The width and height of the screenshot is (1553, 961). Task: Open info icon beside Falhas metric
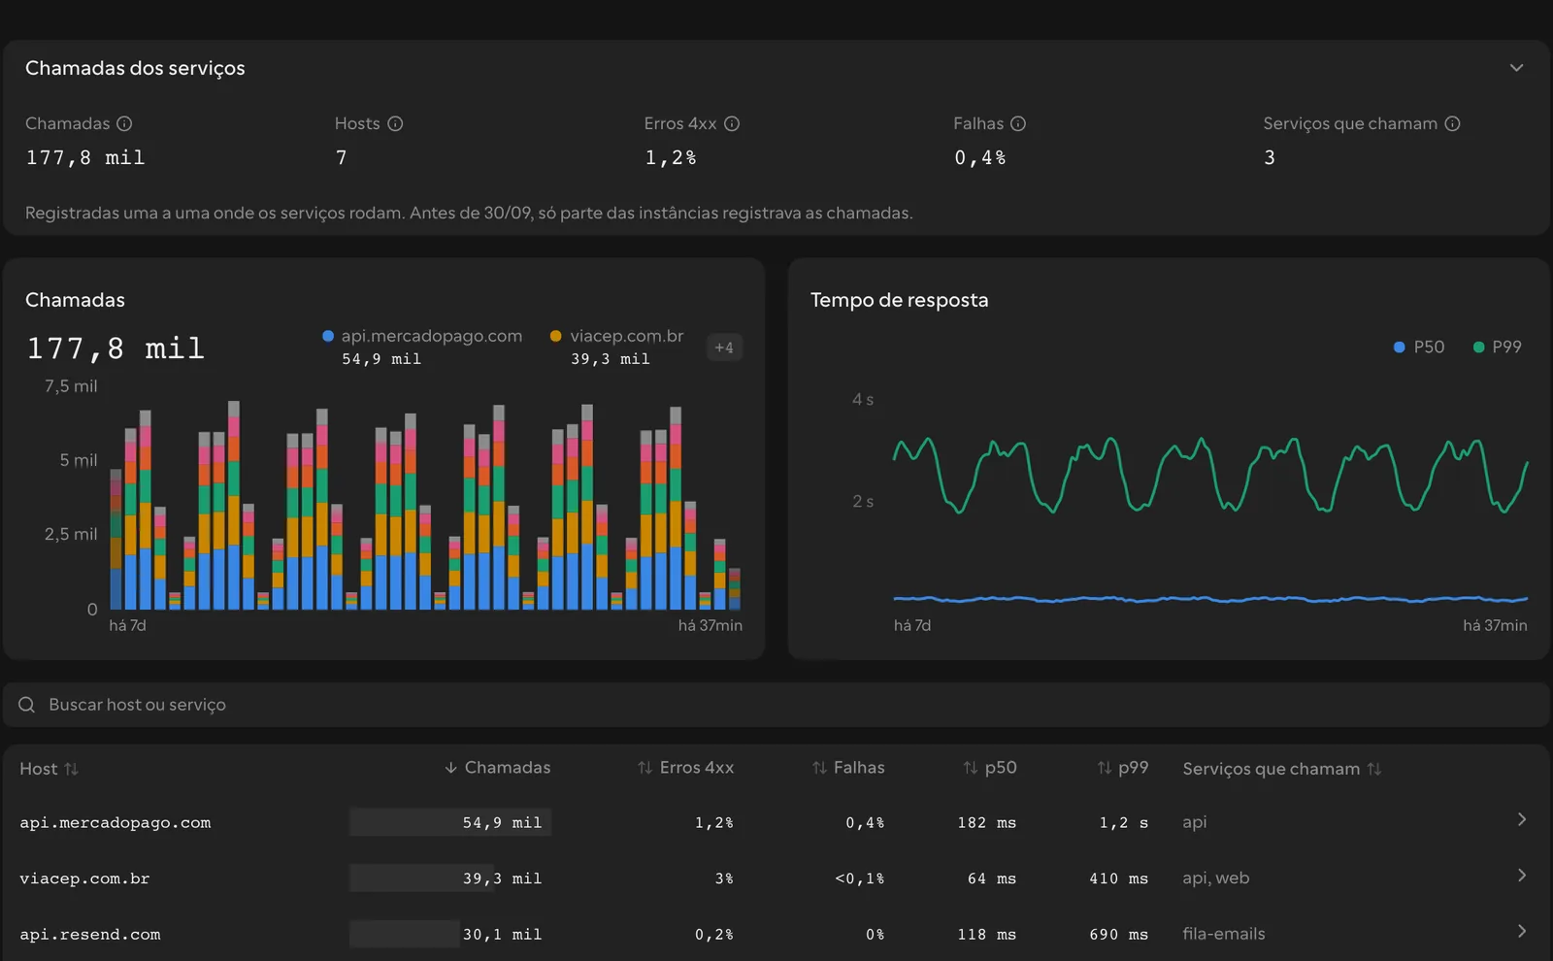(1018, 123)
